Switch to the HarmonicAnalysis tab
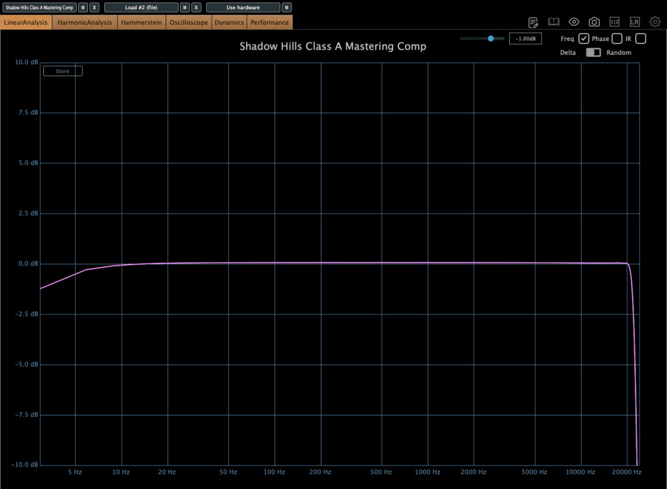 pyautogui.click(x=85, y=22)
